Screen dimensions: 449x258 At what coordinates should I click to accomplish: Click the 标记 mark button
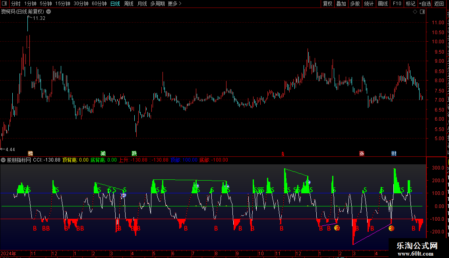click(410, 4)
